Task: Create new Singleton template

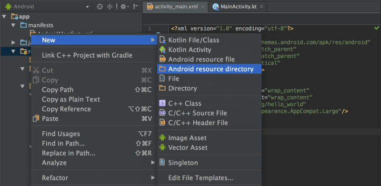Action: [210, 163]
